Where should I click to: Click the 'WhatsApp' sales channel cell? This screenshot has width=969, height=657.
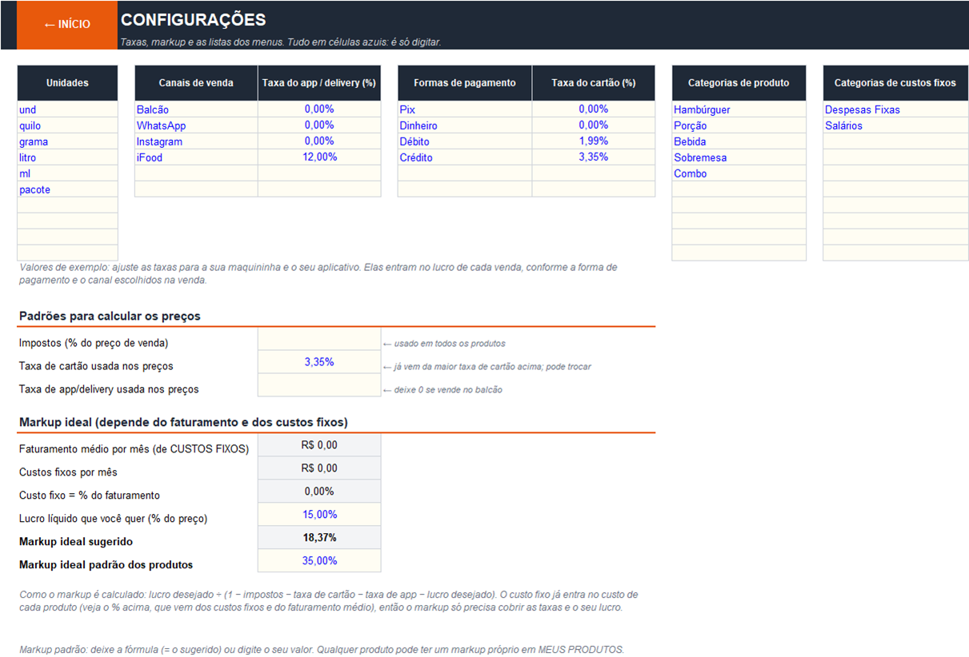(196, 125)
